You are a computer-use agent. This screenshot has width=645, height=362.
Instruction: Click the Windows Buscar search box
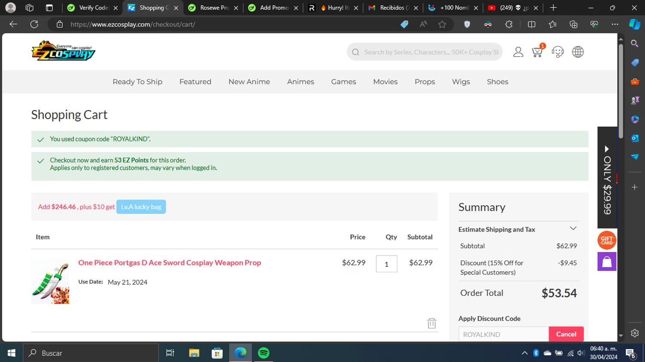coord(91,353)
